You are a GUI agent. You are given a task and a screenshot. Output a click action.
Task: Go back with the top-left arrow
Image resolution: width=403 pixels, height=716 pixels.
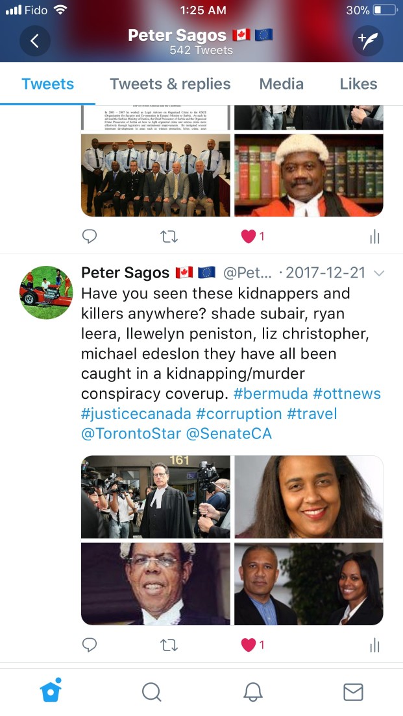point(34,41)
